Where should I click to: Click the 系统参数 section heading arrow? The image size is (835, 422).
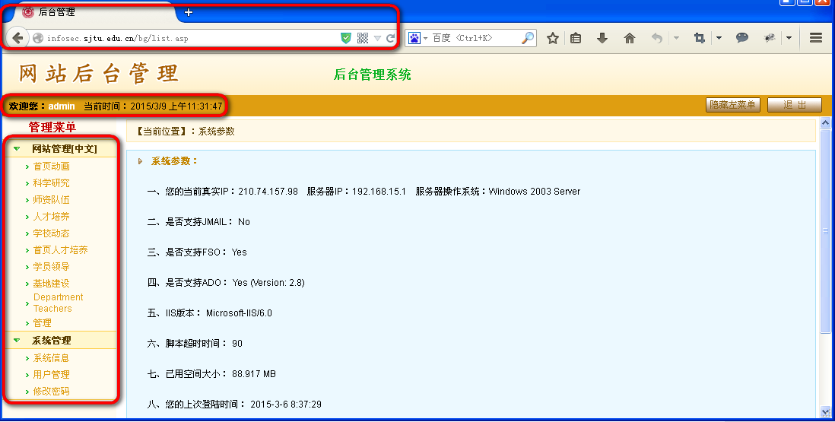point(141,161)
